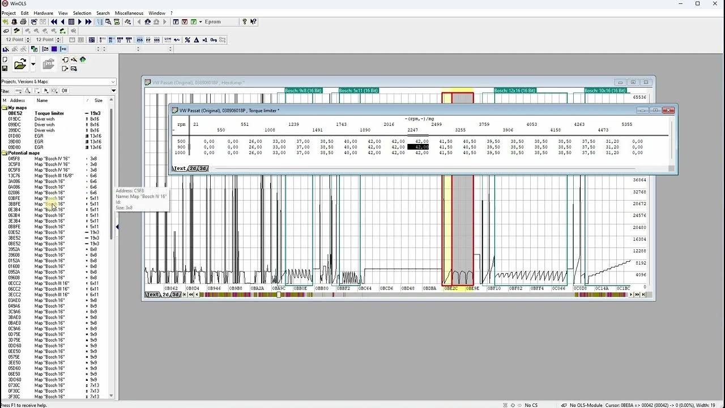The image size is (725, 408).
Task: Click the save floppy disk icon
Action: pos(5,69)
